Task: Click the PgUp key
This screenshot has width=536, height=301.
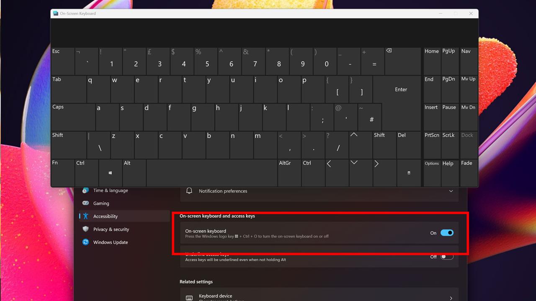Action: click(450, 61)
